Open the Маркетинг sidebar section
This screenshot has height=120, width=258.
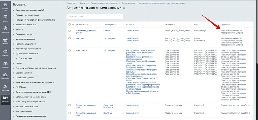(x=5, y=30)
